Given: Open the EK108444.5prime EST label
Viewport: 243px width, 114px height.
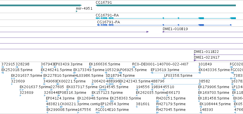Looking at the screenshot, I should (215, 104).
